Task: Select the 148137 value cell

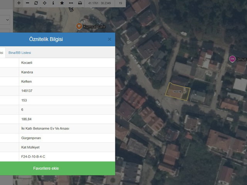Action: (67, 91)
